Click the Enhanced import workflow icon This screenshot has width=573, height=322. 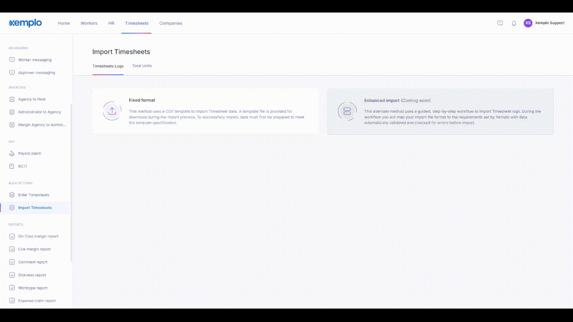coord(347,111)
